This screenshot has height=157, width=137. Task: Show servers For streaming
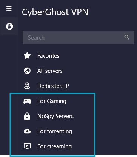click(55, 146)
